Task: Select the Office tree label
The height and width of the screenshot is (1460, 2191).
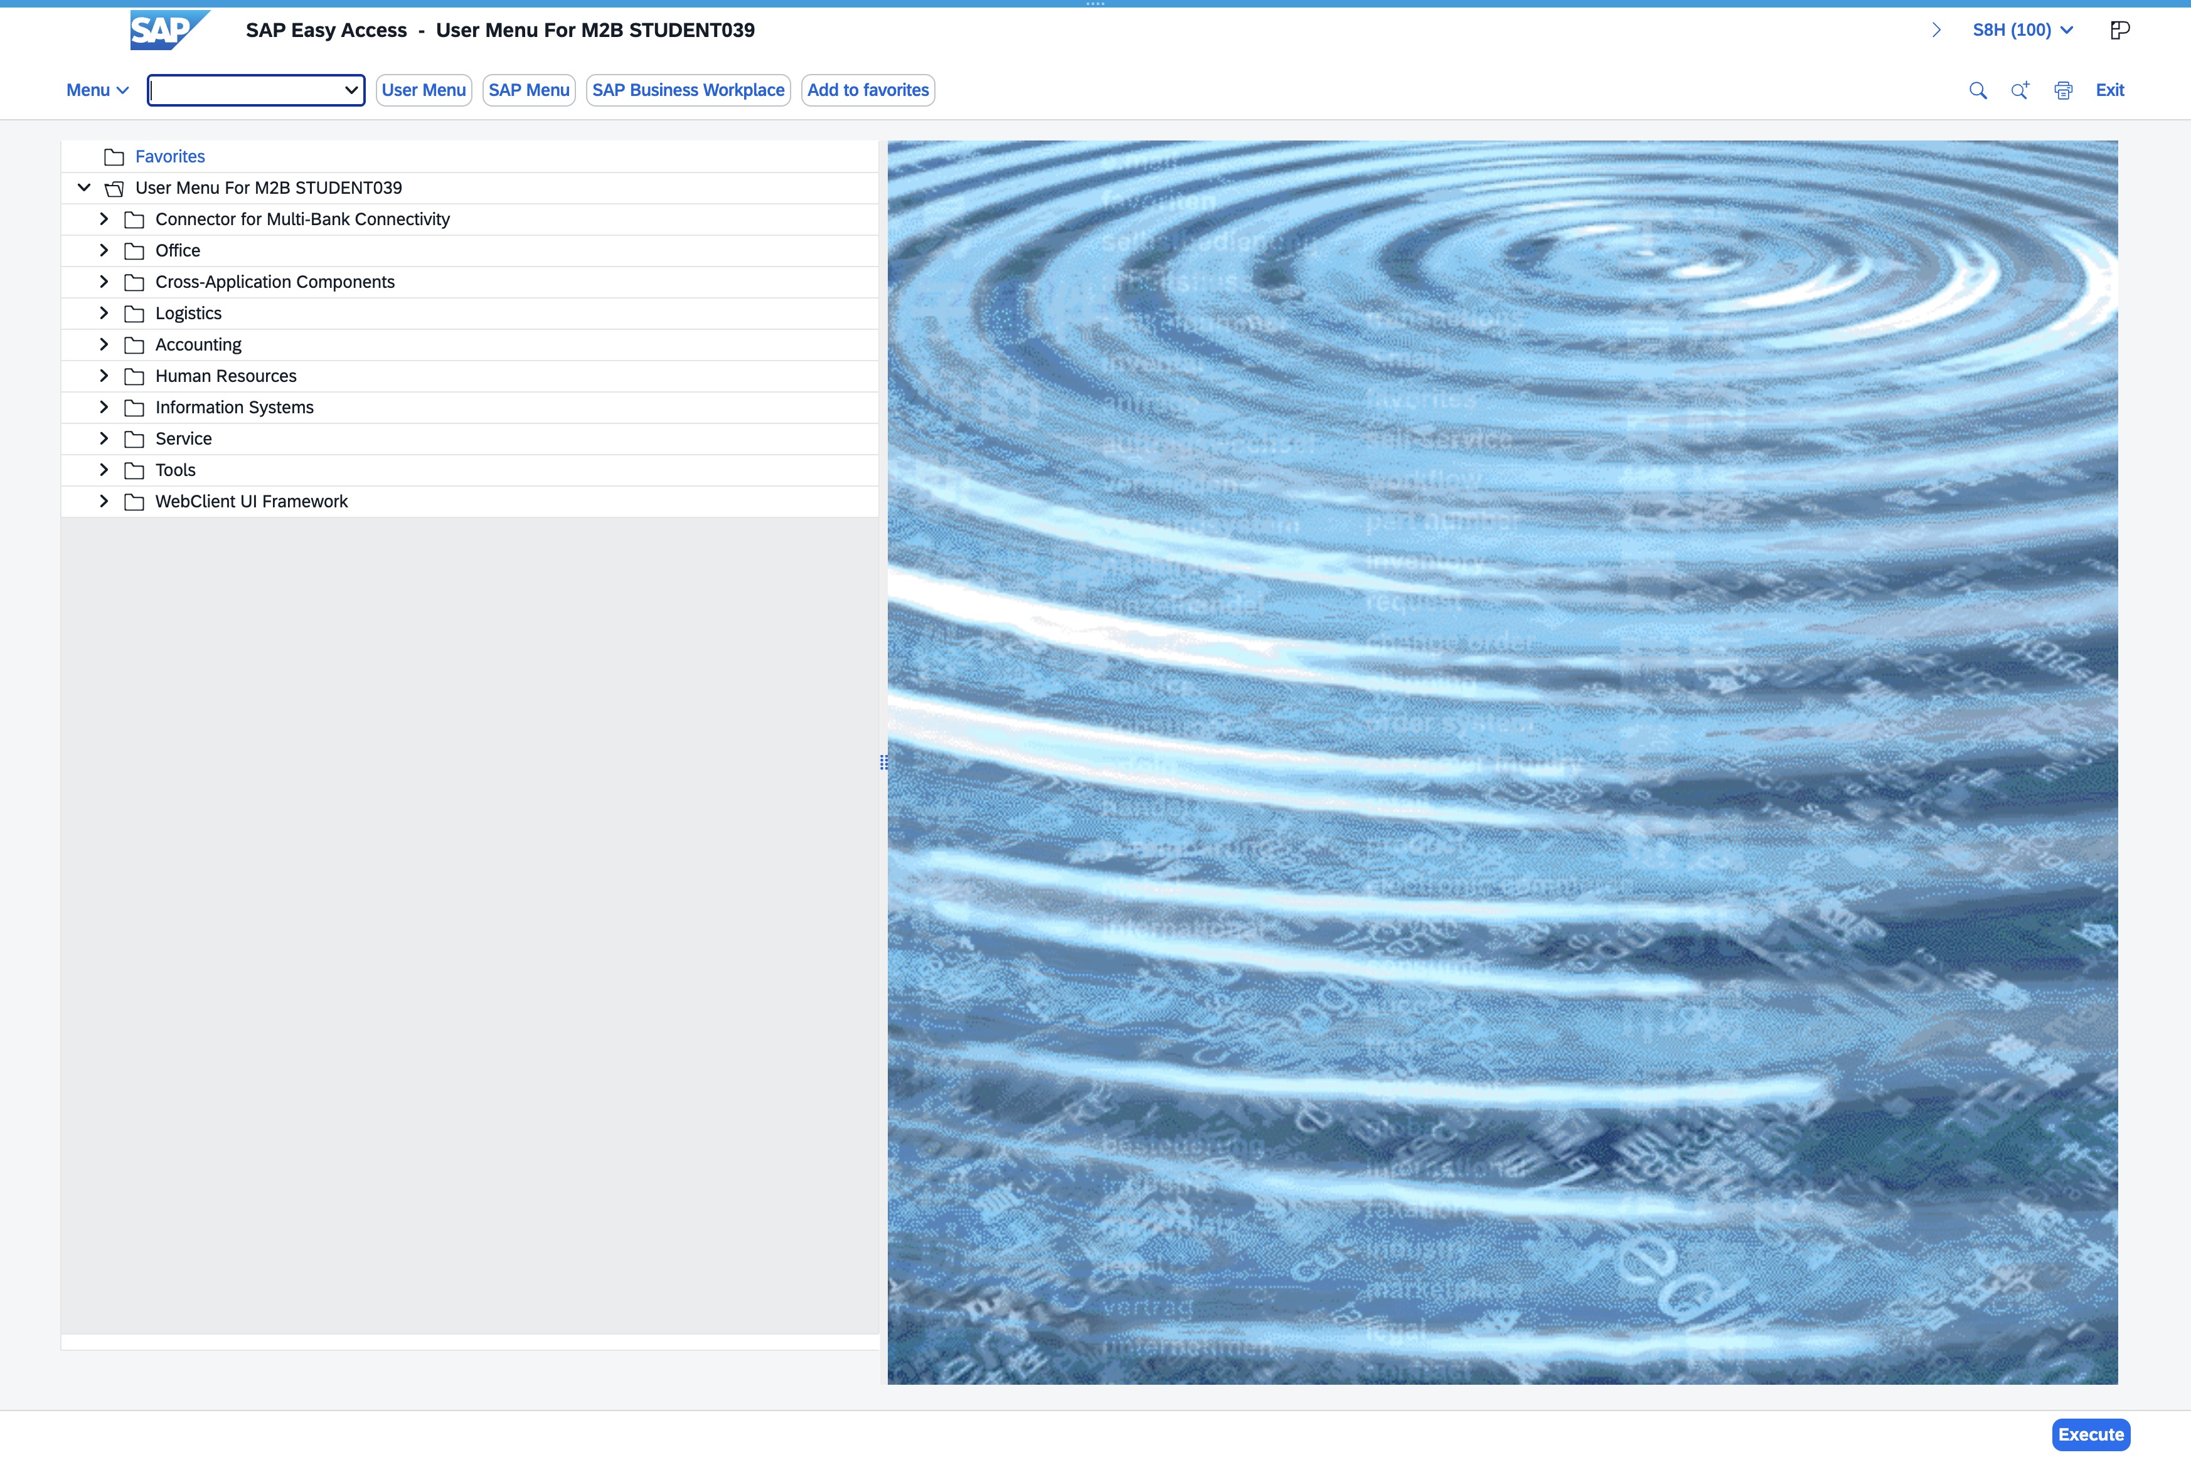Action: (x=178, y=250)
